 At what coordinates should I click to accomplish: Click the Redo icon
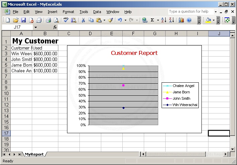coord(131,20)
